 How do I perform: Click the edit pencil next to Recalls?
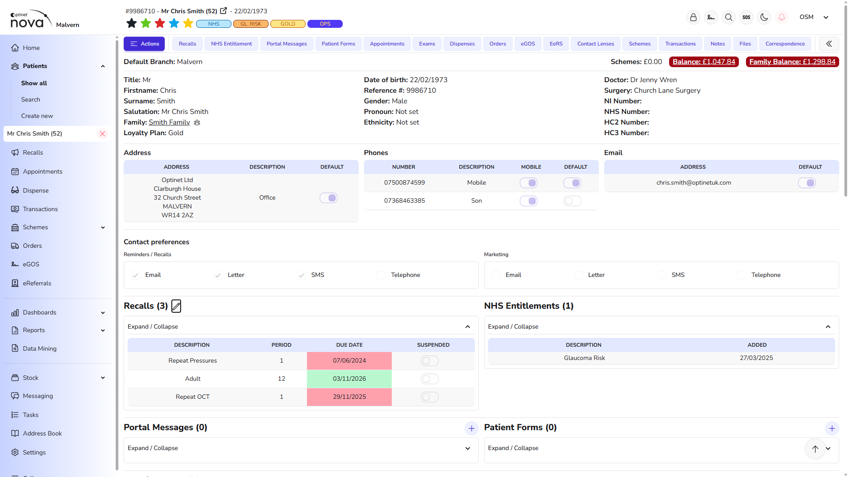tap(176, 306)
